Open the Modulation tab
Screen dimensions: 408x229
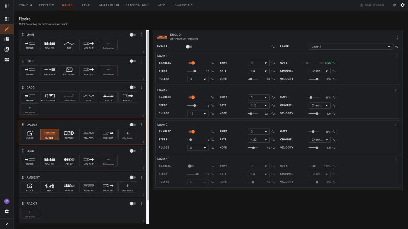109,5
